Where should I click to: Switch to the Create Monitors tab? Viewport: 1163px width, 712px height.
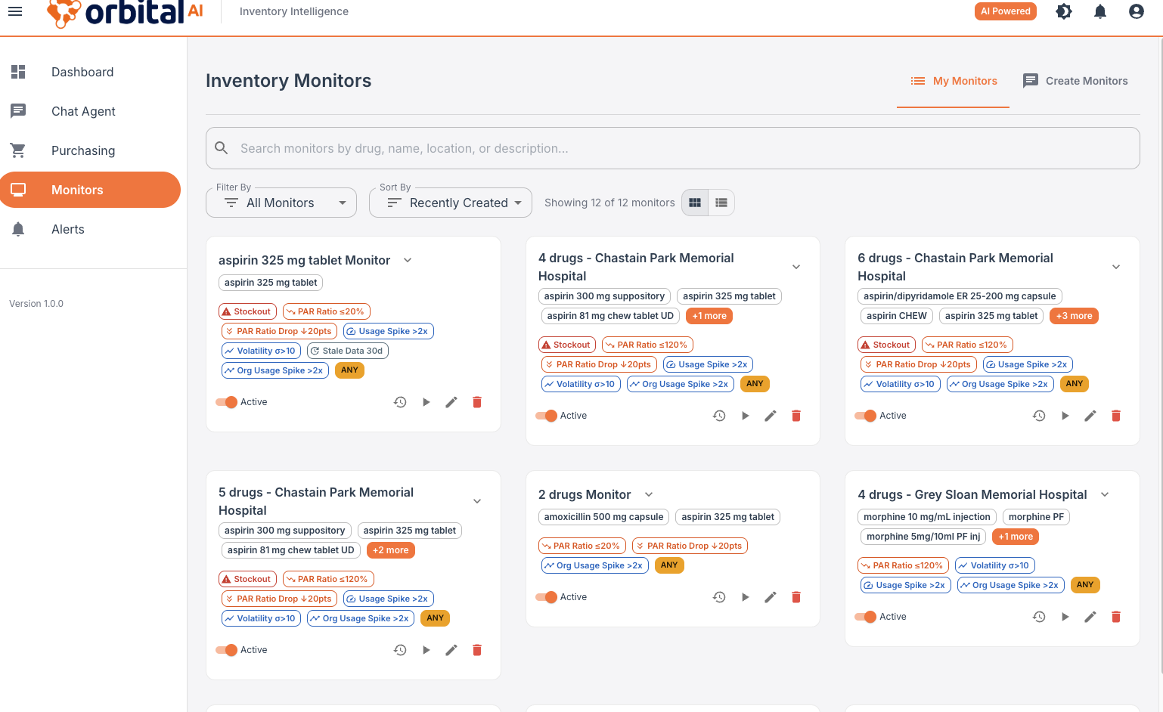[x=1075, y=81]
